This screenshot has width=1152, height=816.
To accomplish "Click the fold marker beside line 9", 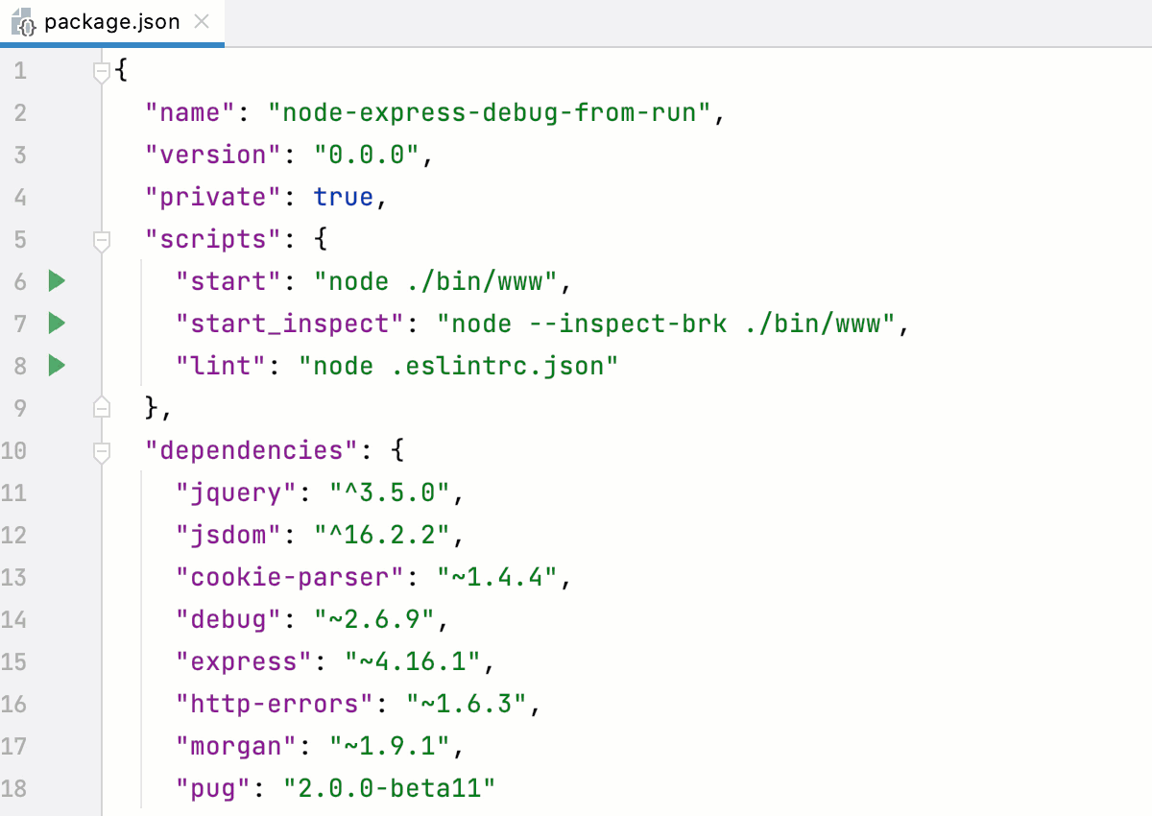I will pos(102,408).
